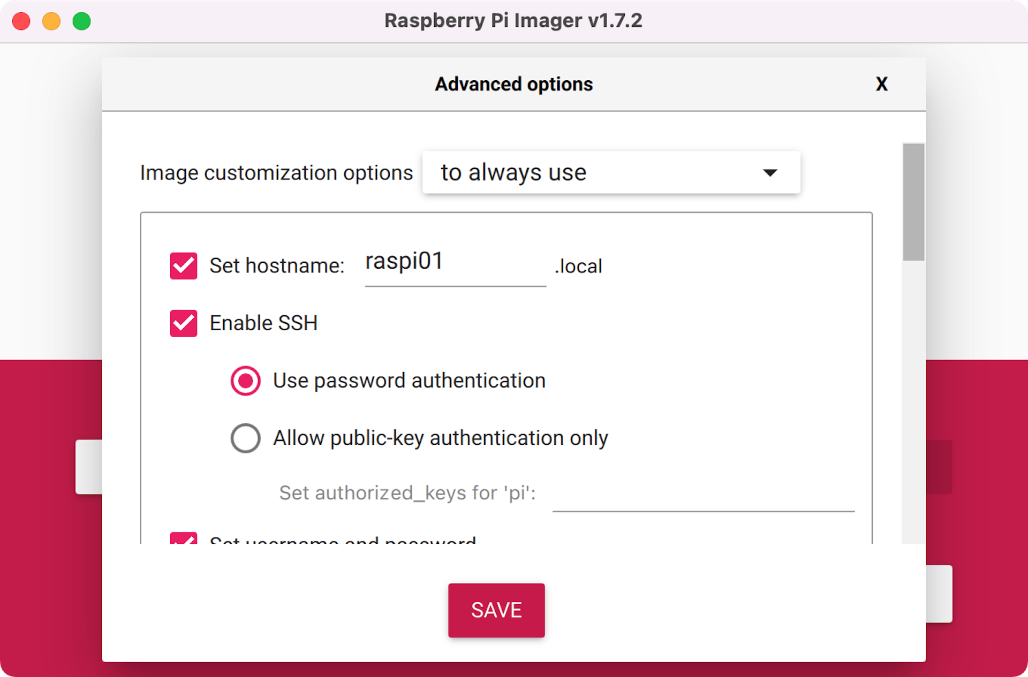This screenshot has height=677, width=1028.
Task: Click the green zoom traffic light
Action: (x=82, y=21)
